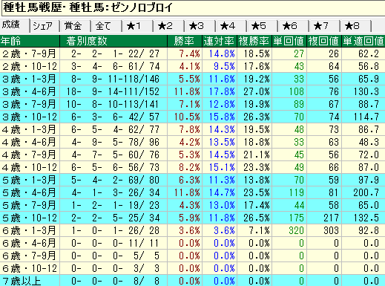Select the 3歳・4-6月 row
The image size is (385, 286).
click(x=192, y=91)
